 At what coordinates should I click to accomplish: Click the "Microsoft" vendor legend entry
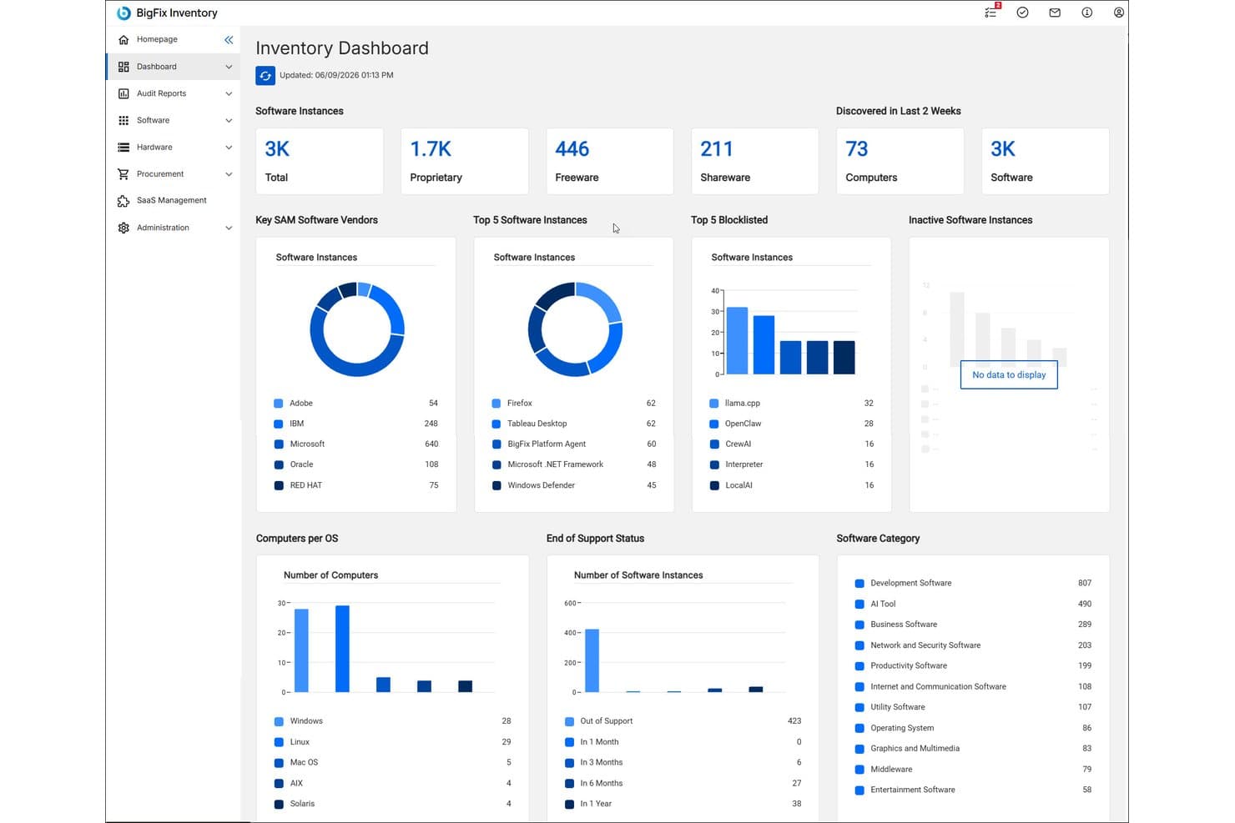tap(307, 444)
